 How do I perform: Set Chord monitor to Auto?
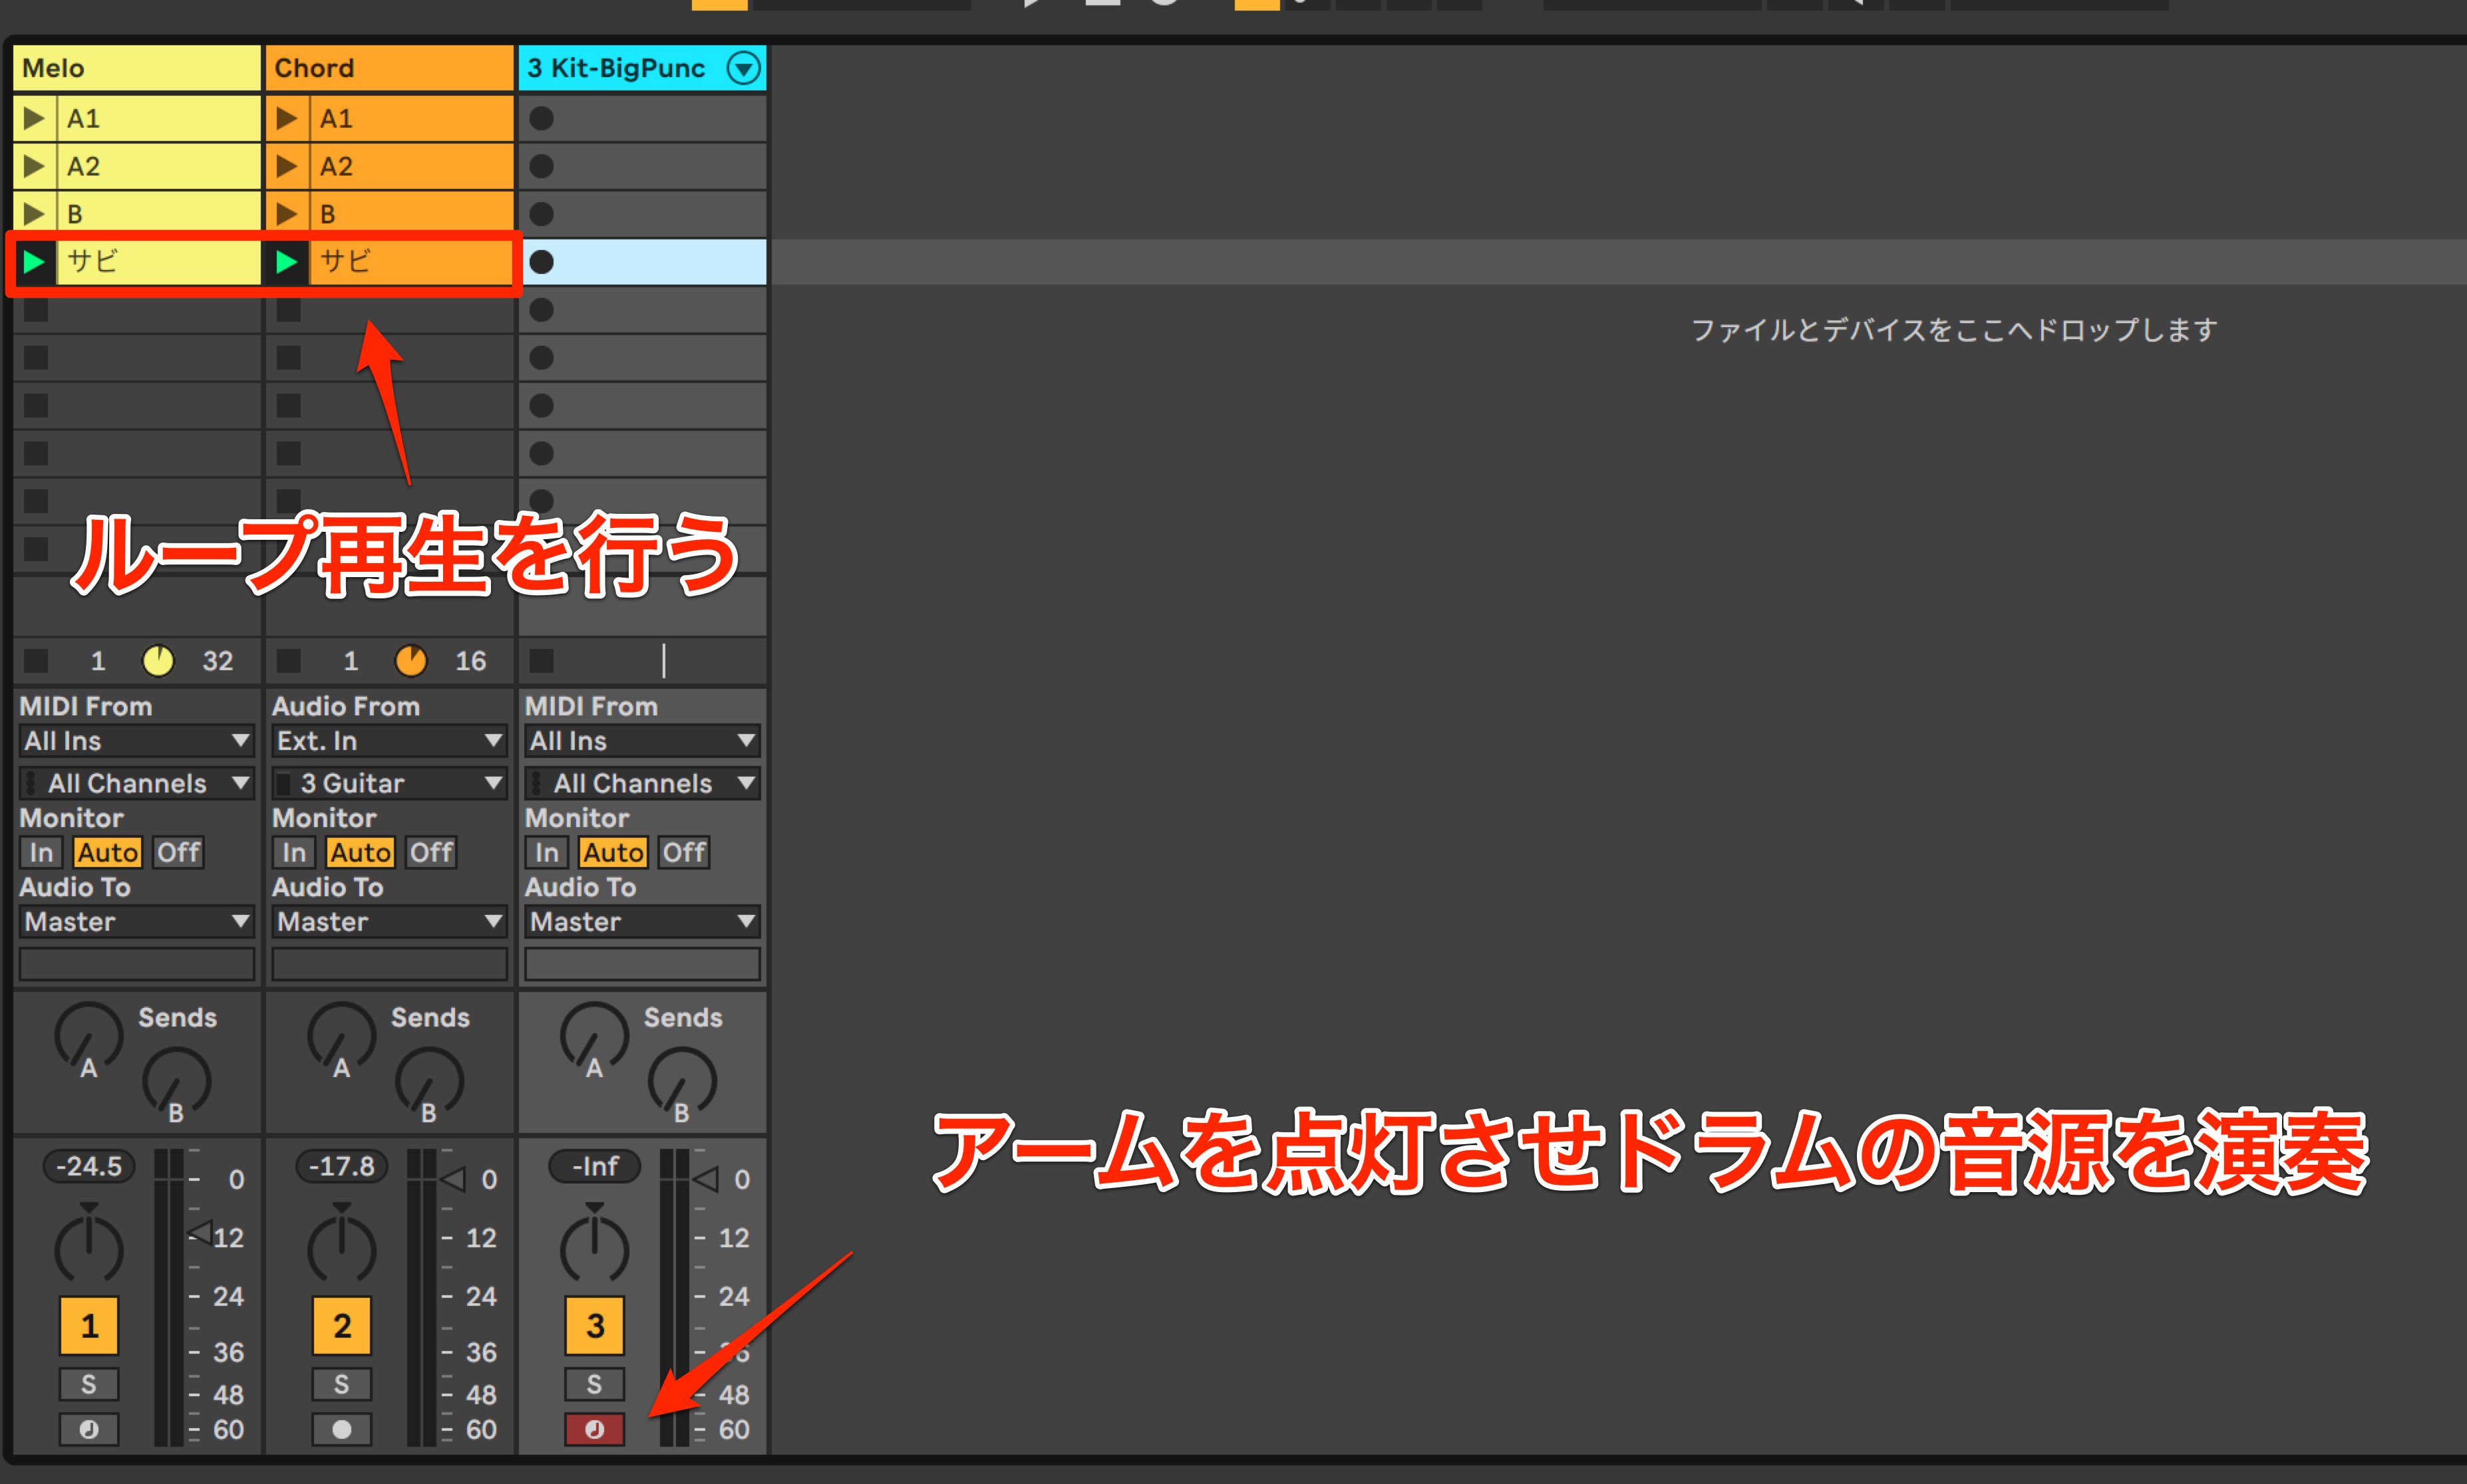pos(361,853)
